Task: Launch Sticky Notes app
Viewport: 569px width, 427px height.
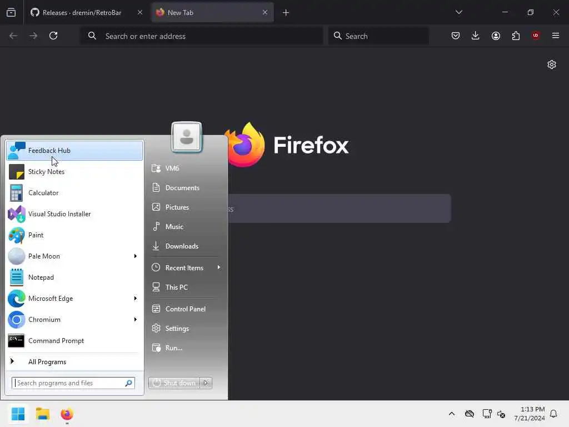Action: 74,171
